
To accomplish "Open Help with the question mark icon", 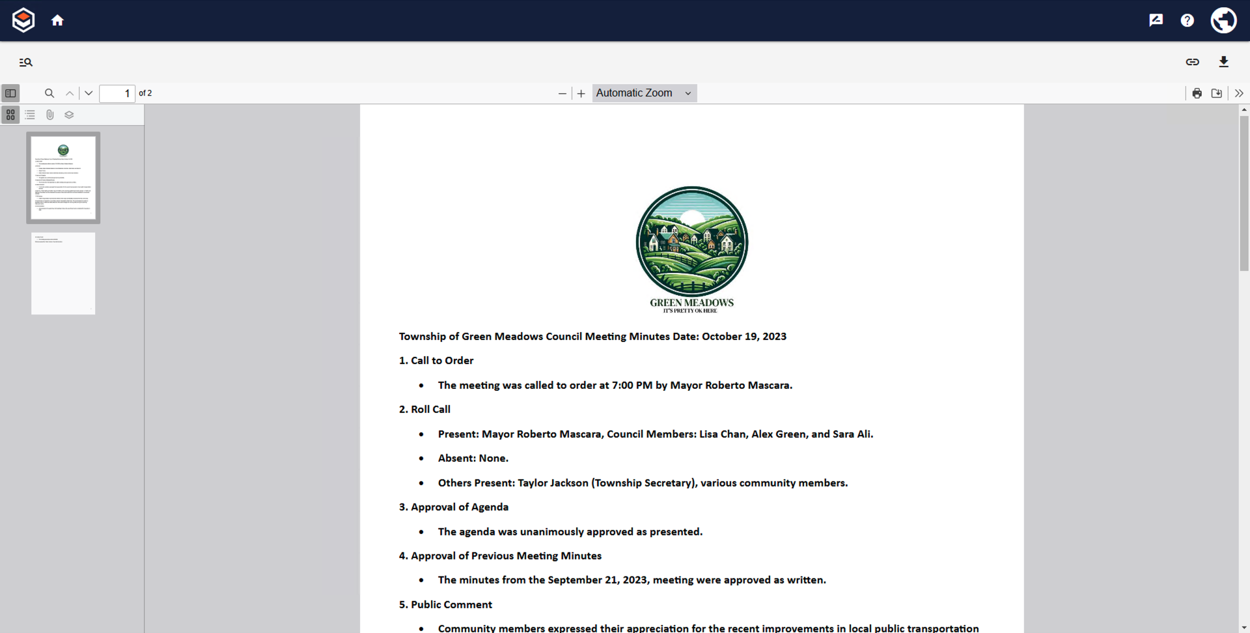I will click(1187, 20).
